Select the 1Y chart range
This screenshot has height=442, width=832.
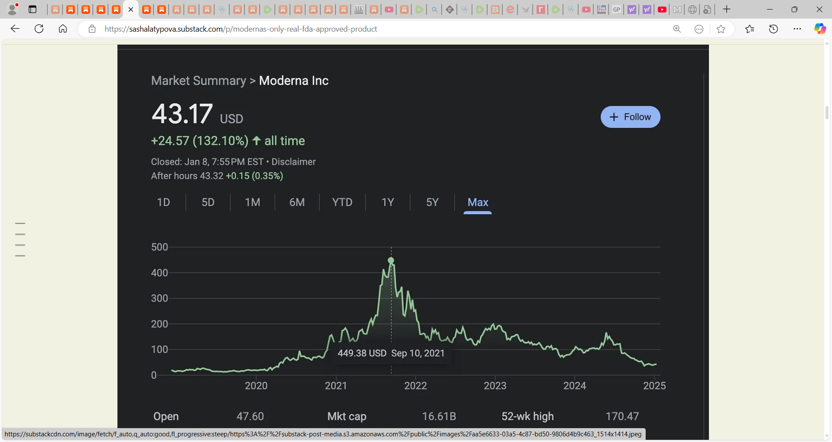[x=388, y=202]
